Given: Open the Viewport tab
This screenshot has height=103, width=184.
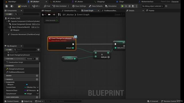Looking at the screenshot, I should (47, 11).
